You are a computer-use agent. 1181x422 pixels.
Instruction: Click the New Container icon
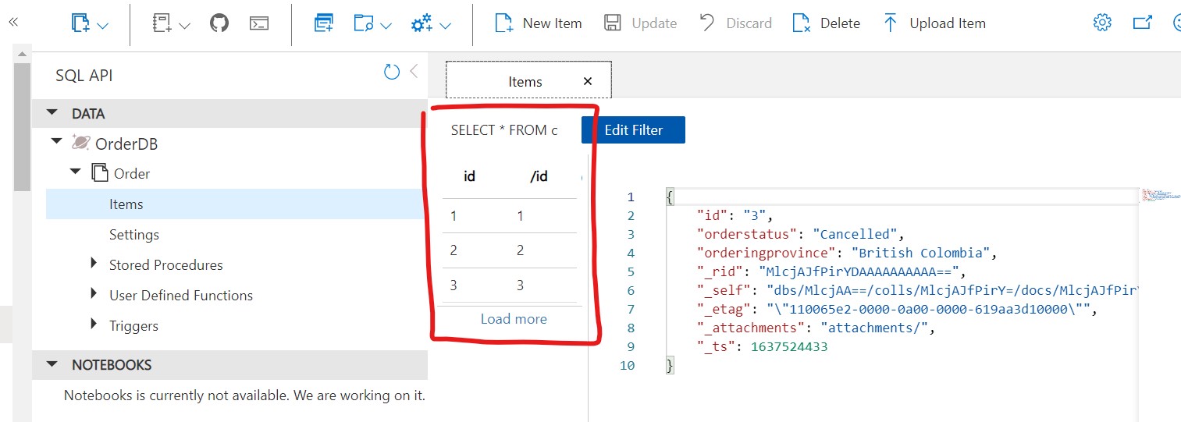80,23
